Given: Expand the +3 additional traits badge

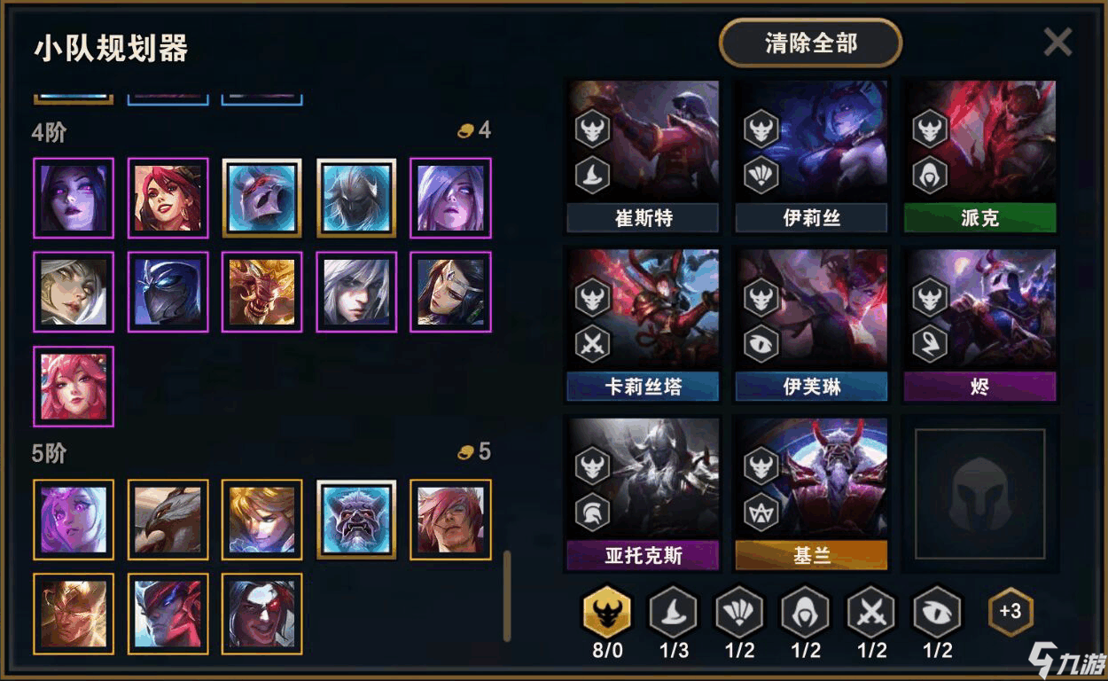Looking at the screenshot, I should pyautogui.click(x=1010, y=611).
